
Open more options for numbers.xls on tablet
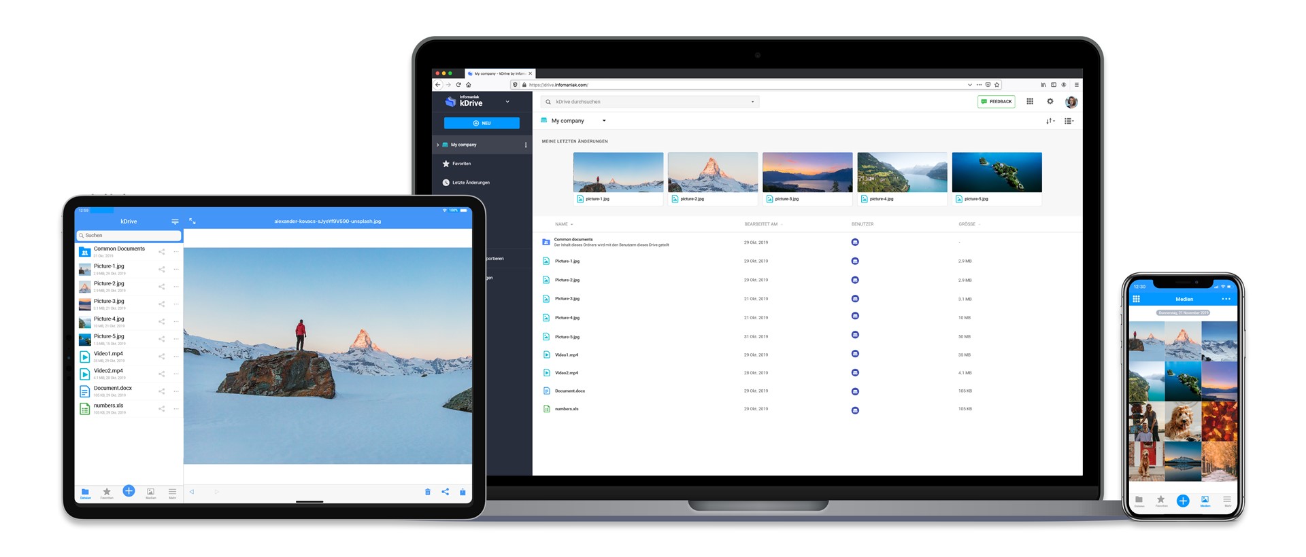pos(176,409)
